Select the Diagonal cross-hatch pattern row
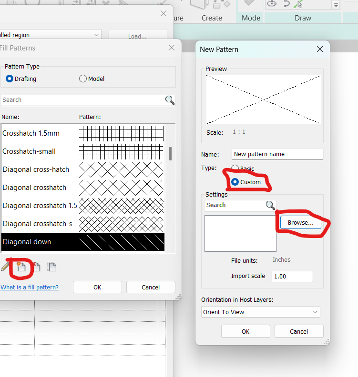 [83, 169]
